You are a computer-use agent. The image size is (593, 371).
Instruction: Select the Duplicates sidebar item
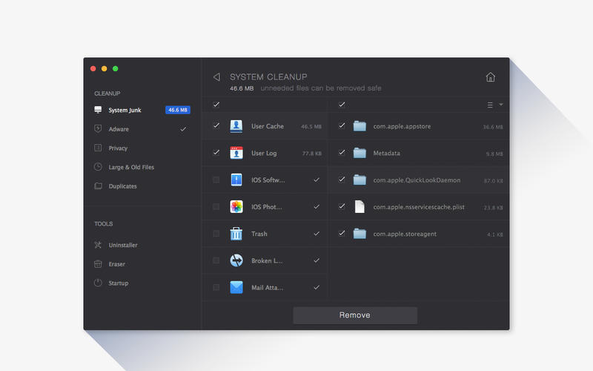tap(122, 186)
